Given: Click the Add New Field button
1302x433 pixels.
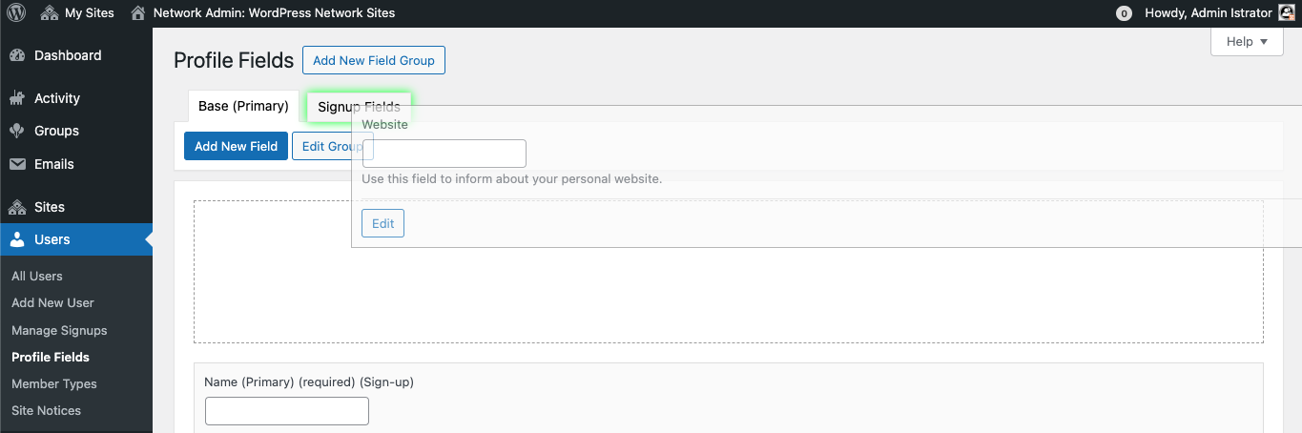Looking at the screenshot, I should [x=236, y=146].
